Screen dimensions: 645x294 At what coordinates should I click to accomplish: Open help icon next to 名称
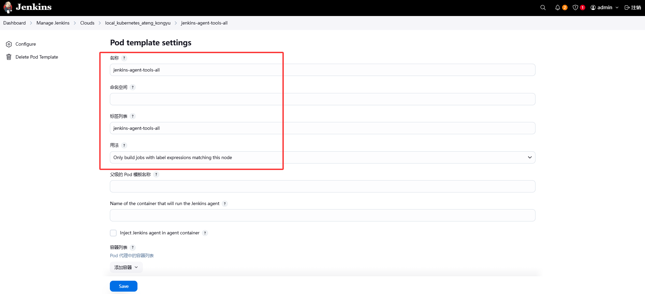124,58
